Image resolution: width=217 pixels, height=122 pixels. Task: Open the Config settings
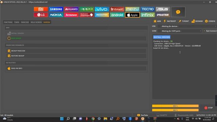click(210, 21)
